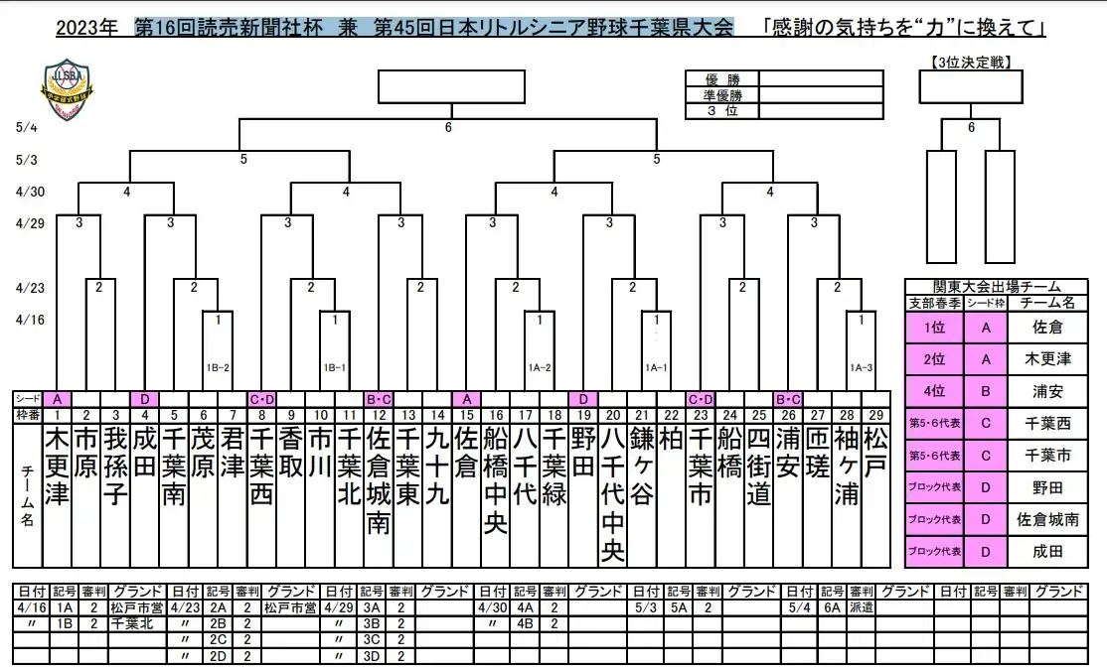This screenshot has width=1107, height=670.
Task: Click team name 市川 in the bracket
Action: click(320, 452)
